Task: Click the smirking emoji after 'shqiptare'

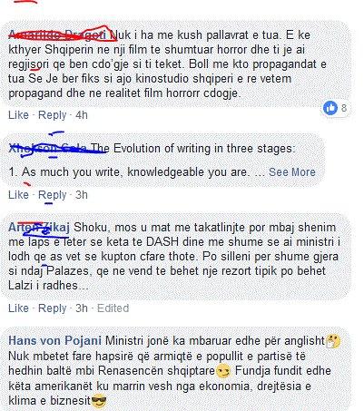Action: (223, 371)
